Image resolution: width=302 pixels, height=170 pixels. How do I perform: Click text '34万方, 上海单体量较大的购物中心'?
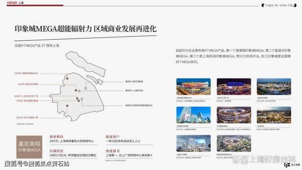click(72, 141)
